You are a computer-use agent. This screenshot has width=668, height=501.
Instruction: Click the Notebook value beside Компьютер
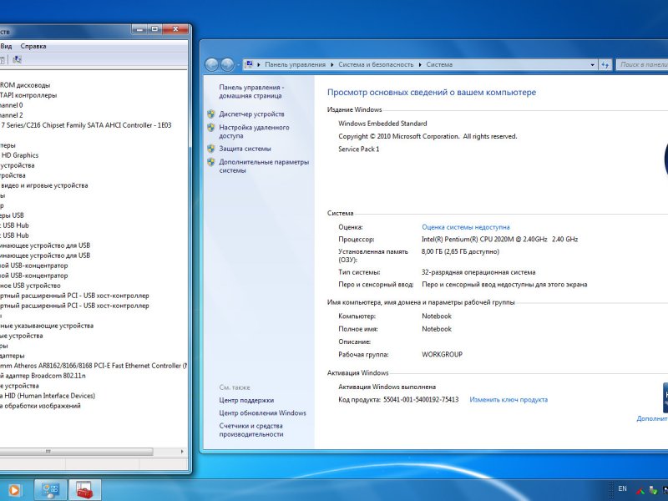click(x=437, y=316)
